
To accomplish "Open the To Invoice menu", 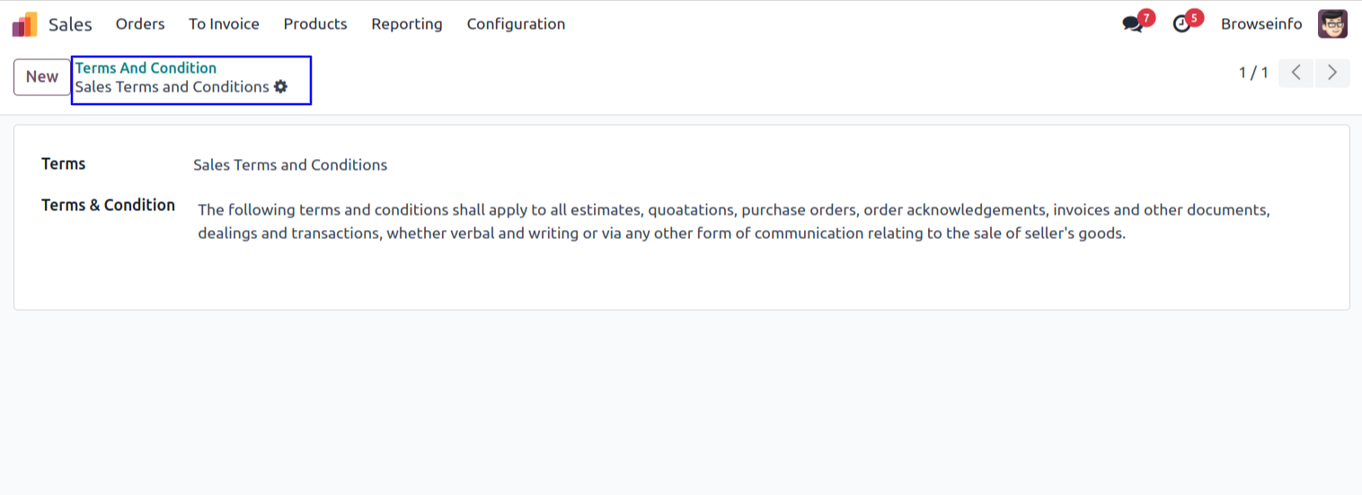I will tap(224, 24).
